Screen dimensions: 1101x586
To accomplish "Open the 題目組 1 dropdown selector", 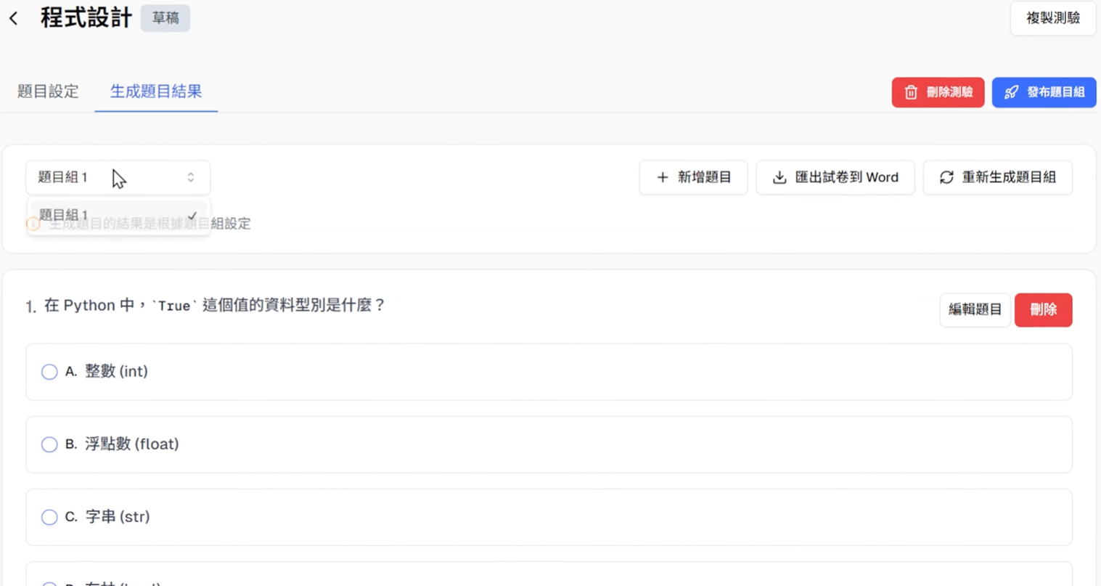I will 118,177.
